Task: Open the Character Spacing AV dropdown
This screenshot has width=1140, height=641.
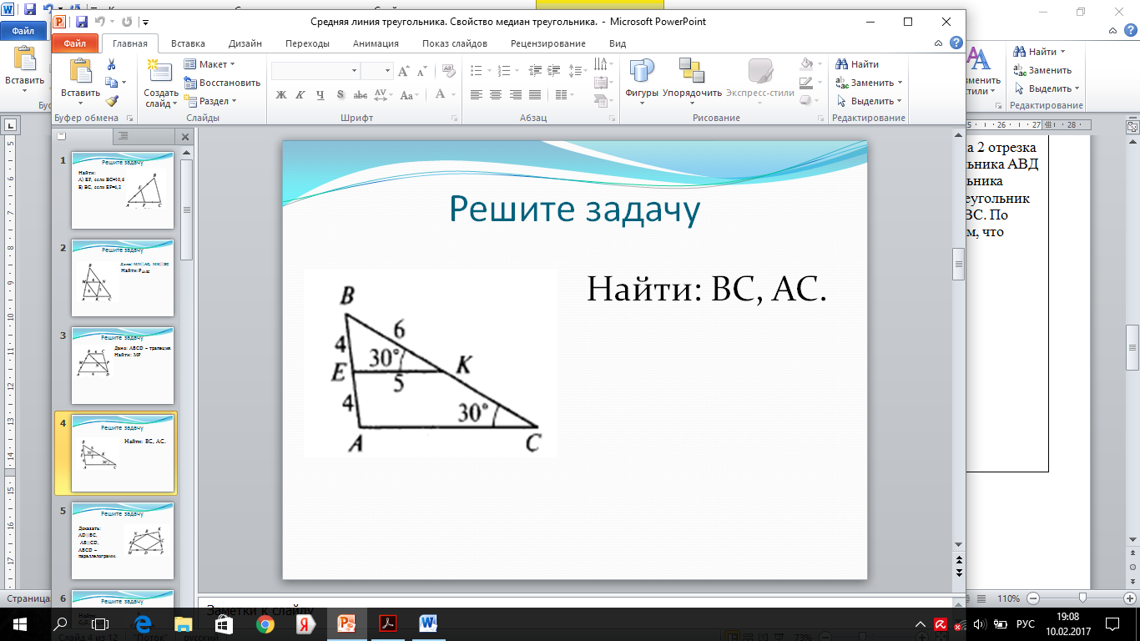Action: click(x=382, y=95)
